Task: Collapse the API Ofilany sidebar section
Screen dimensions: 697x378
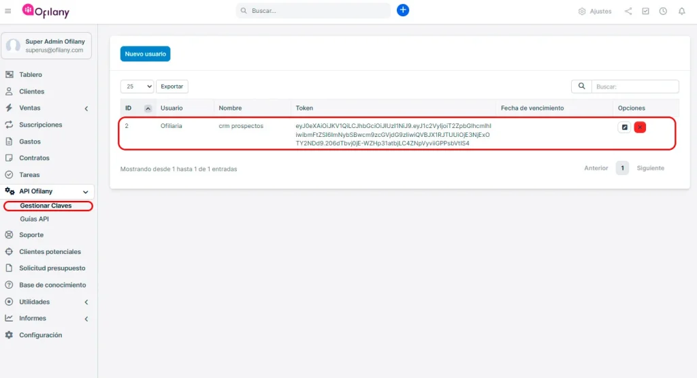Action: 85,192
